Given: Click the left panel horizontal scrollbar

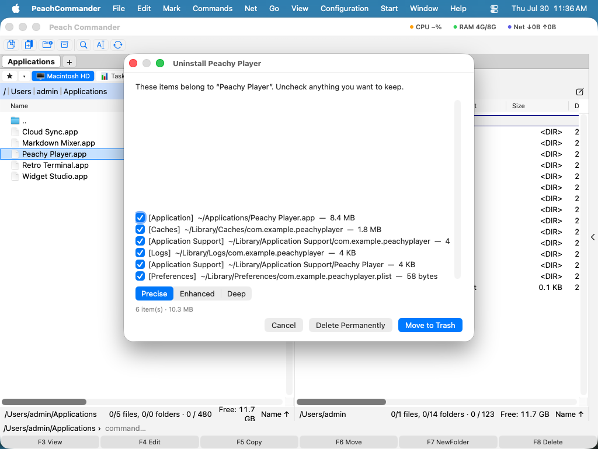Looking at the screenshot, I should (44, 402).
